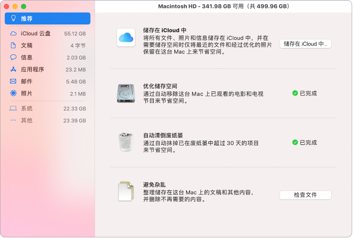Click the hard drive icon for 优化储存空间
Screen dimensions: 353x238
point(126,93)
